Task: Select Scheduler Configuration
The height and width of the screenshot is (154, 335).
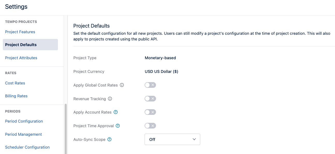Action: click(x=27, y=147)
